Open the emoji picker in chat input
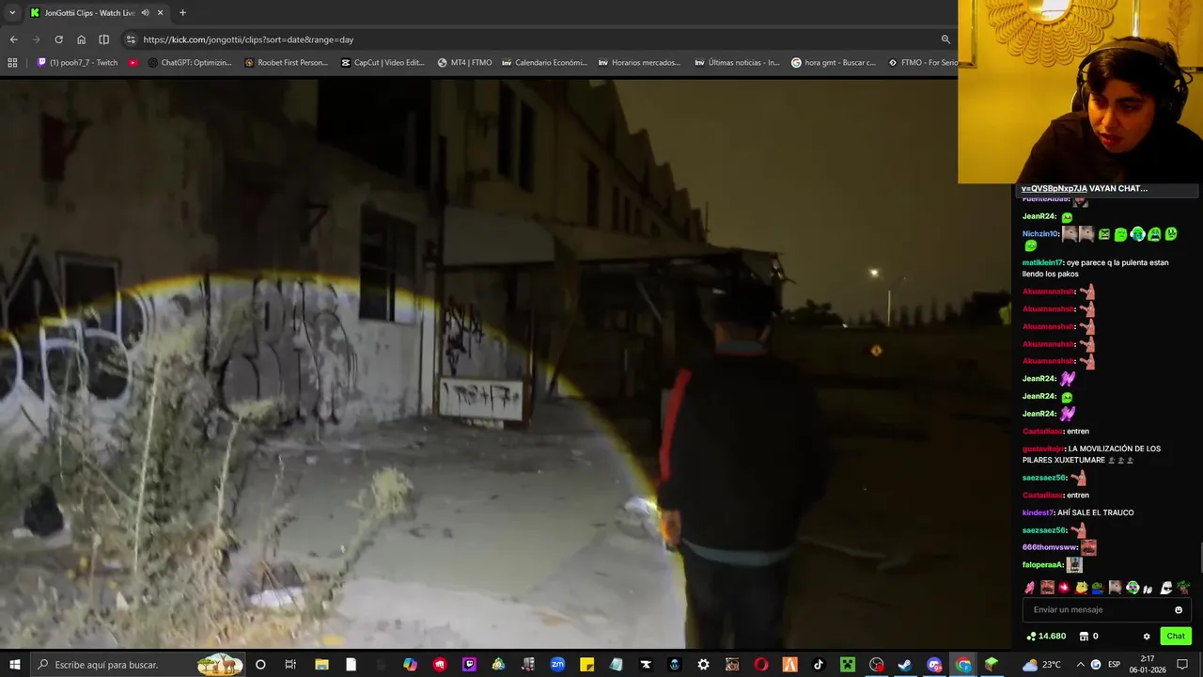This screenshot has width=1203, height=677. click(x=1179, y=609)
